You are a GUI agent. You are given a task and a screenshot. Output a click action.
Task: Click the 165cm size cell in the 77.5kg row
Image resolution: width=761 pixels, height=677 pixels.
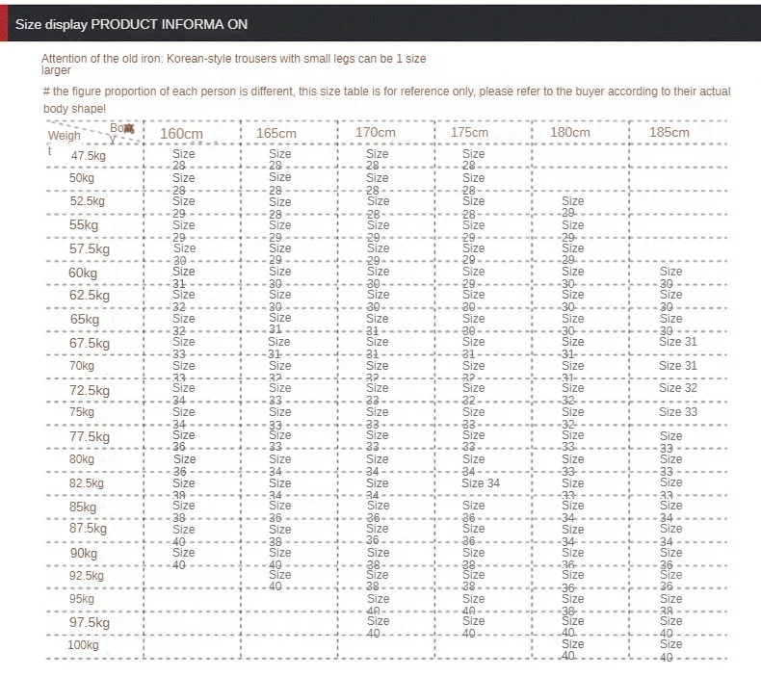pos(280,441)
